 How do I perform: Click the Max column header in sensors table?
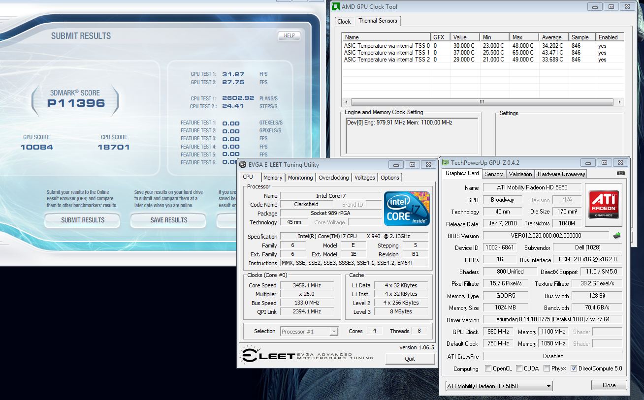pyautogui.click(x=524, y=37)
